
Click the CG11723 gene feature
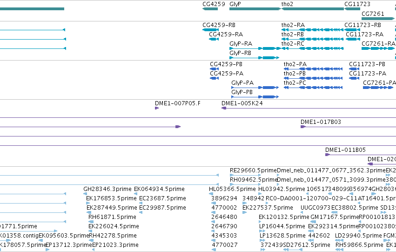pyautogui.click(x=352, y=9)
